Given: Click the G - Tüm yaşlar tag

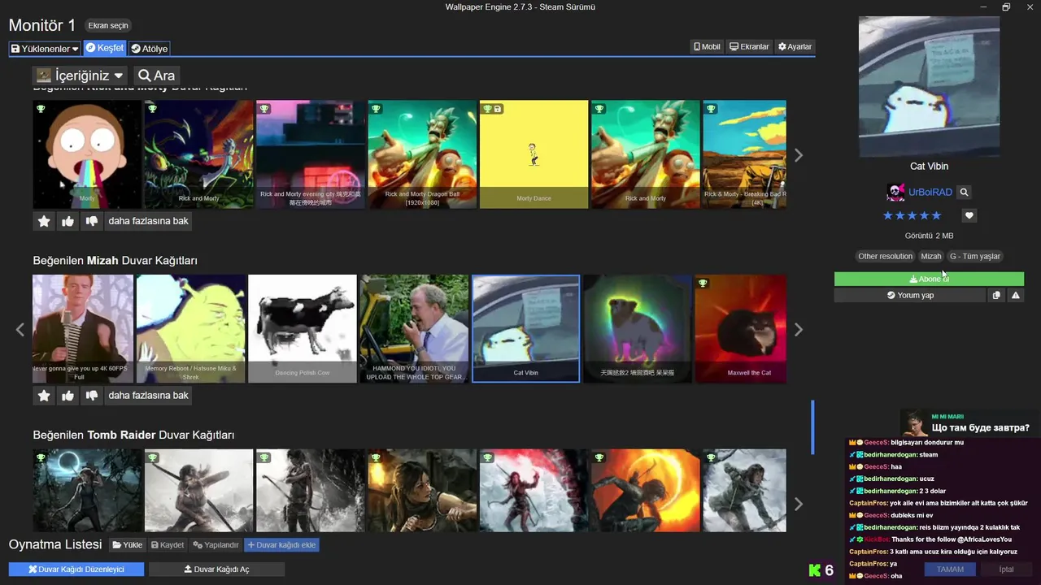Looking at the screenshot, I should (x=974, y=256).
